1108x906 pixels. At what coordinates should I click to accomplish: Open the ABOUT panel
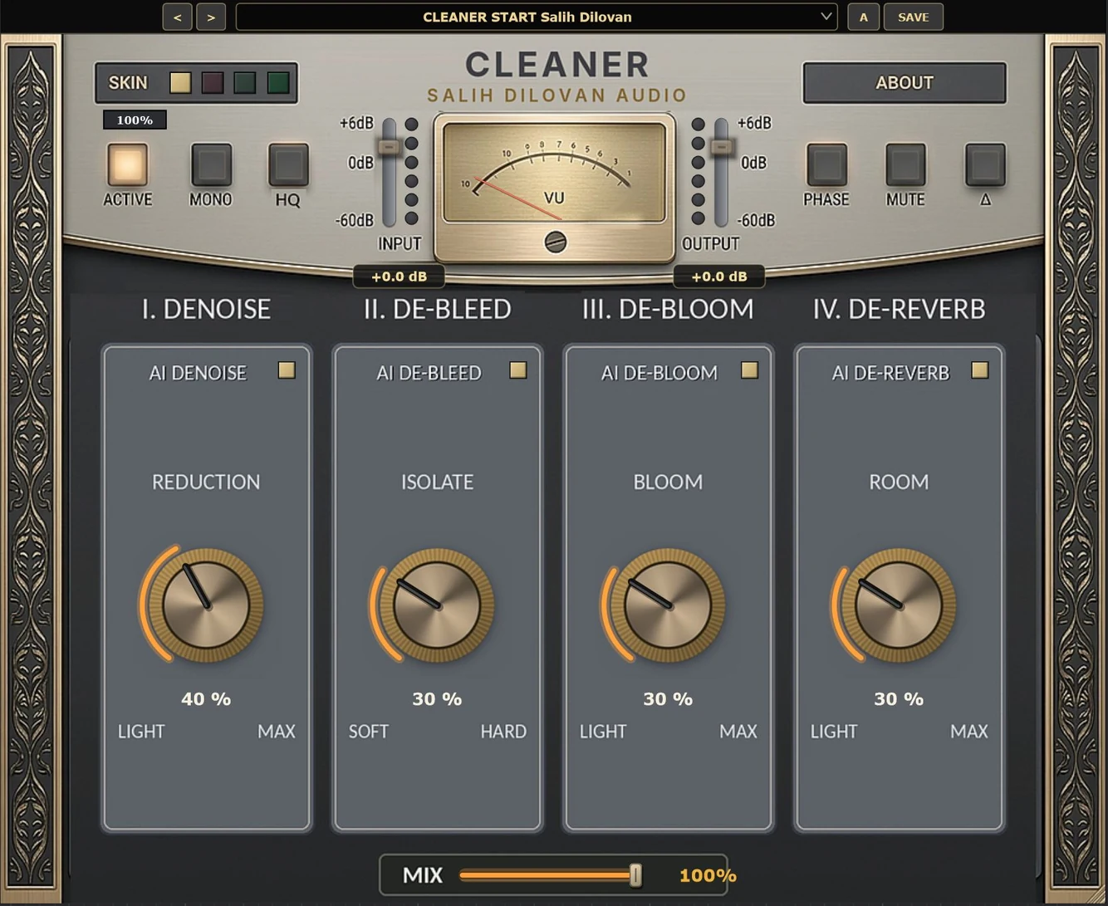click(x=905, y=83)
